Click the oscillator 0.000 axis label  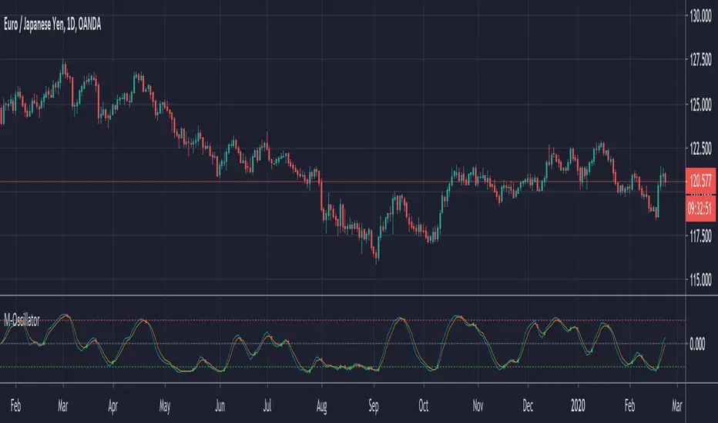tap(697, 344)
